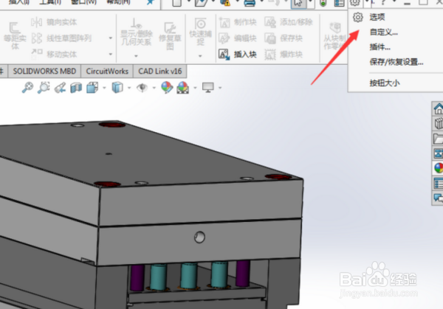Click the 显示/删除几何关系 relations tool
Screen dimensions: 443x309
tap(137, 32)
